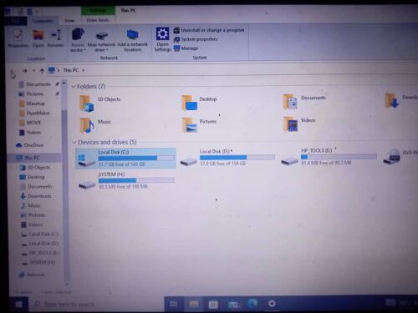Select HP_TOOLS (E:) drive icon

289,160
